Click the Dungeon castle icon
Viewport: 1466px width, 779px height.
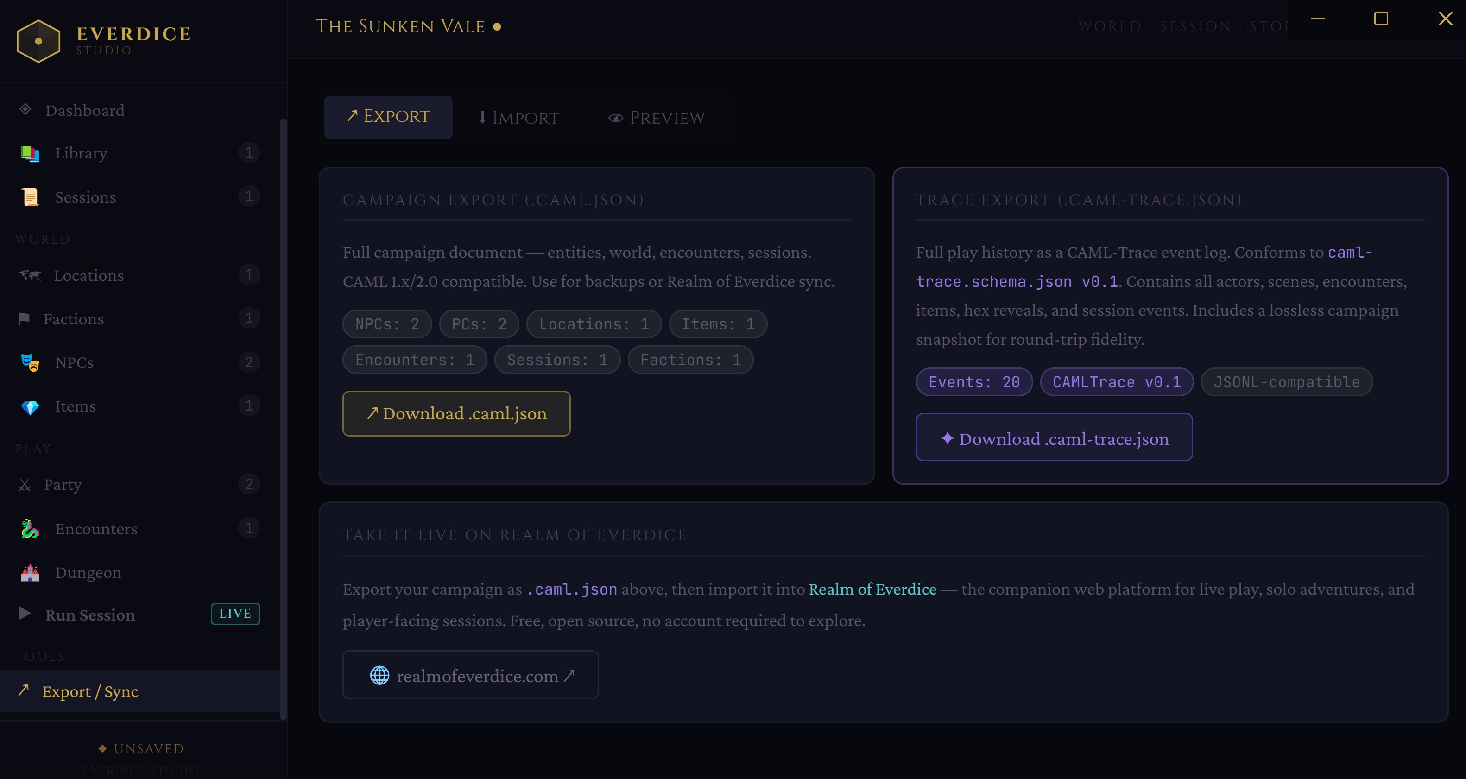[x=30, y=572]
